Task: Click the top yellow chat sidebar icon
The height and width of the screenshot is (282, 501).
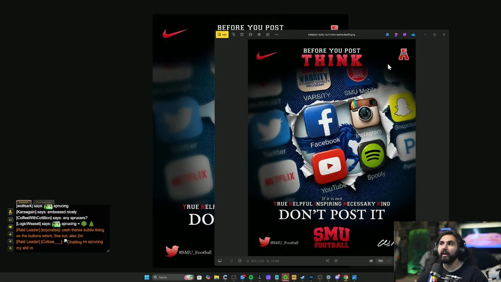Action: pos(11,212)
